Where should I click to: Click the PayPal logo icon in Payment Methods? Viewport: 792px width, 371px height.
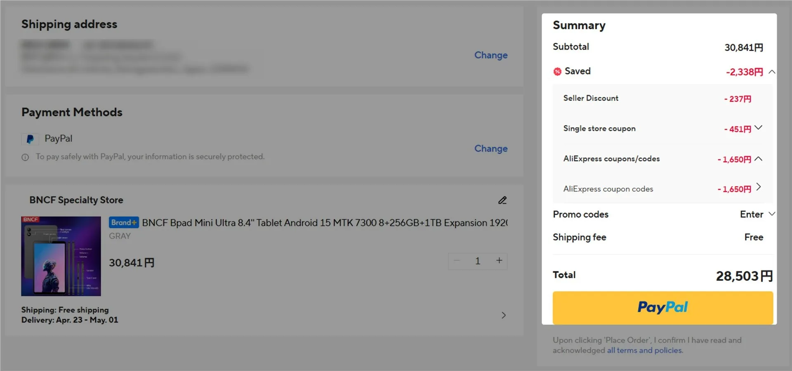(x=30, y=139)
